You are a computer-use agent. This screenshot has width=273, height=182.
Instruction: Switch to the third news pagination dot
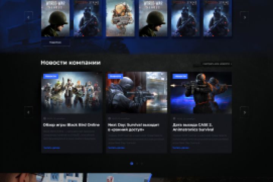tap(142, 163)
